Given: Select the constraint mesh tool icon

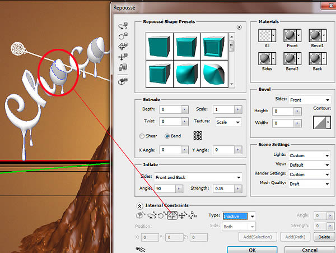Looking at the screenshot, I should tap(141, 215).
